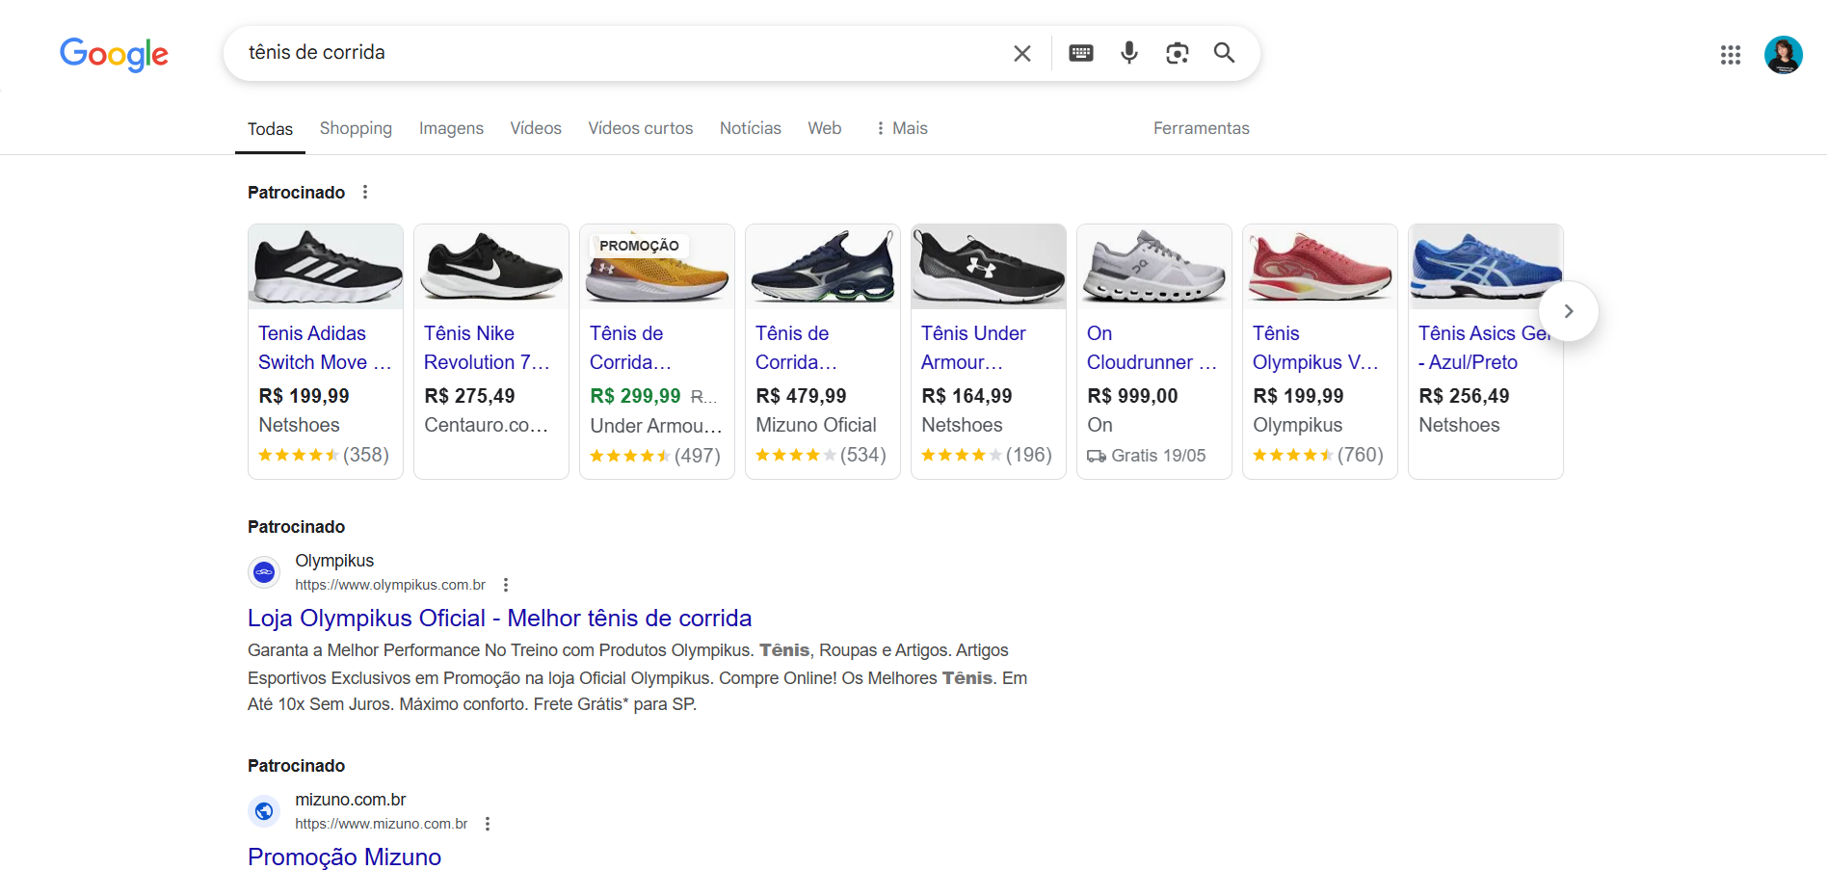Screen dimensions: 1827x870
Task: Click the R$ 275,49 price
Action: click(x=469, y=396)
